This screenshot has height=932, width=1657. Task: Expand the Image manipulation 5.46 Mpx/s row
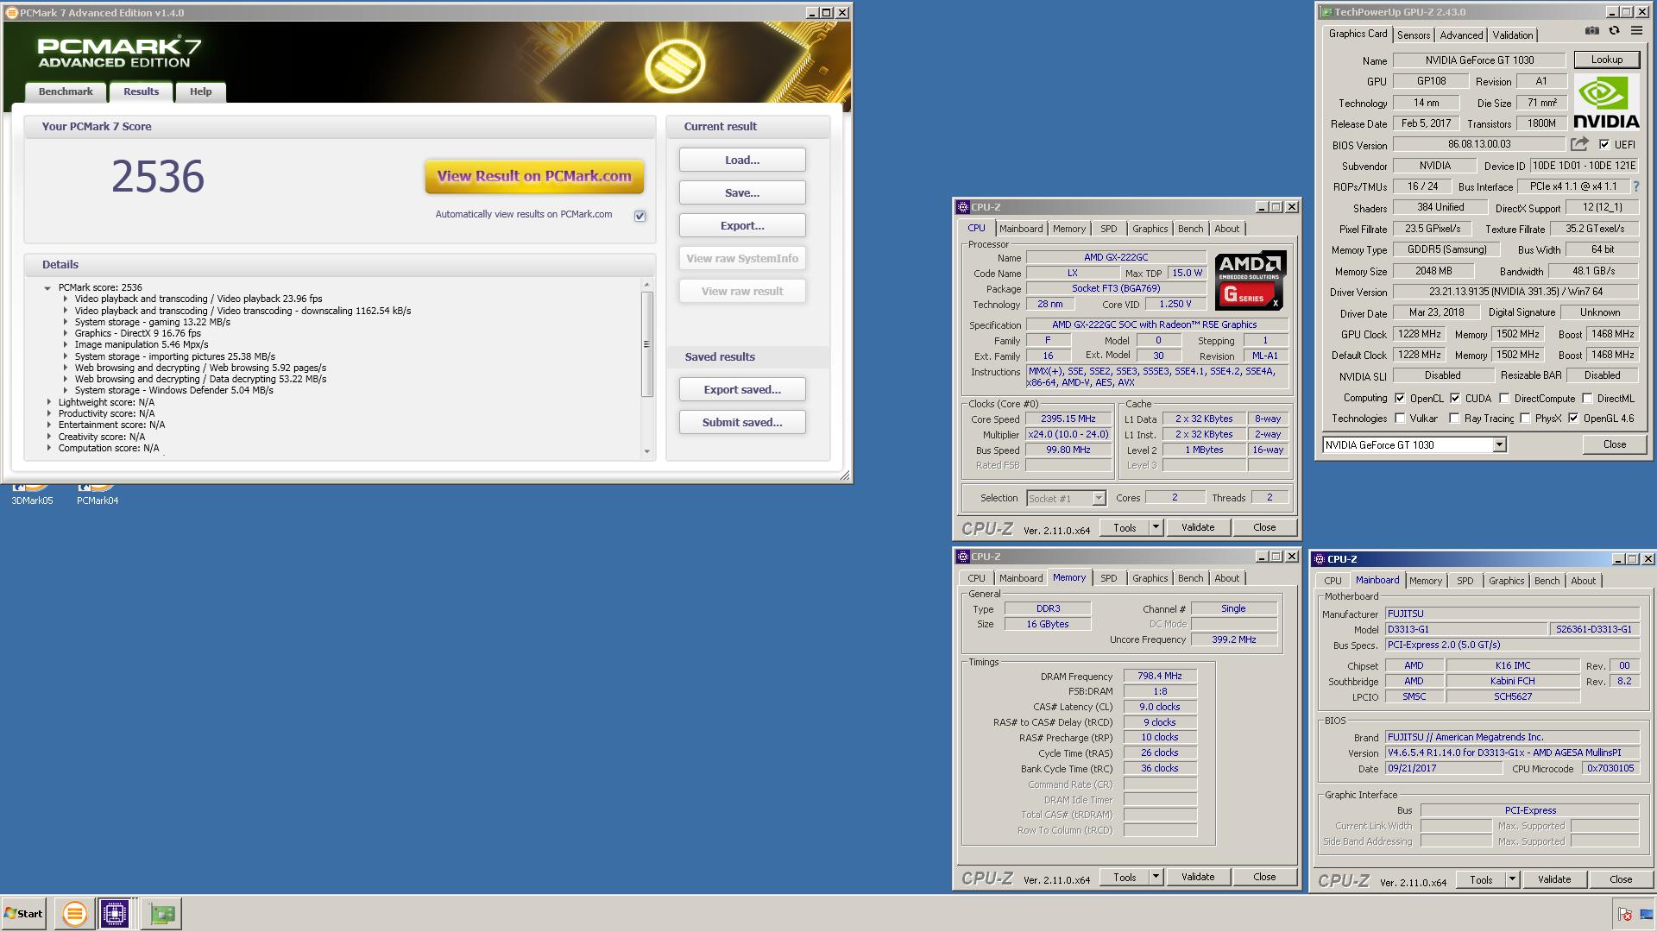tap(65, 344)
